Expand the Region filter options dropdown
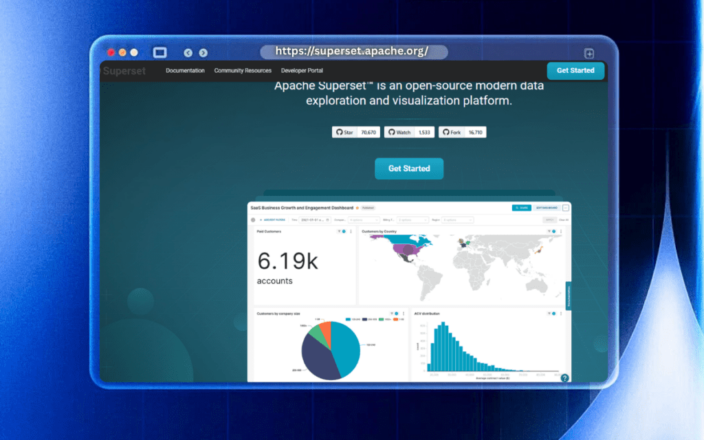Screen dimensions: 704x440 [457, 220]
